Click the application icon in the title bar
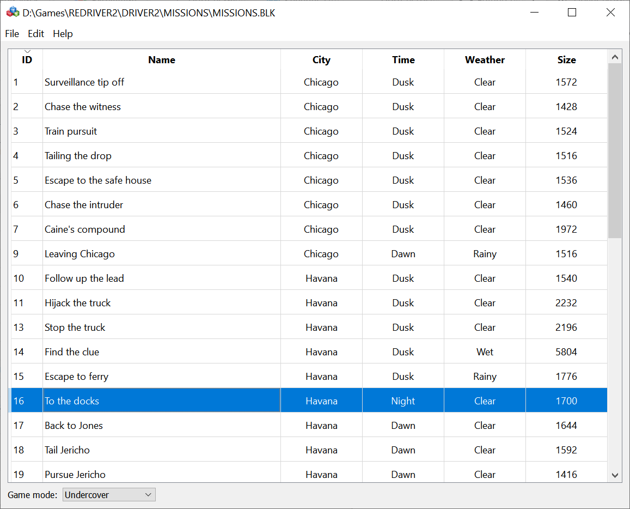Screen dimensions: 630x509 tap(12, 12)
